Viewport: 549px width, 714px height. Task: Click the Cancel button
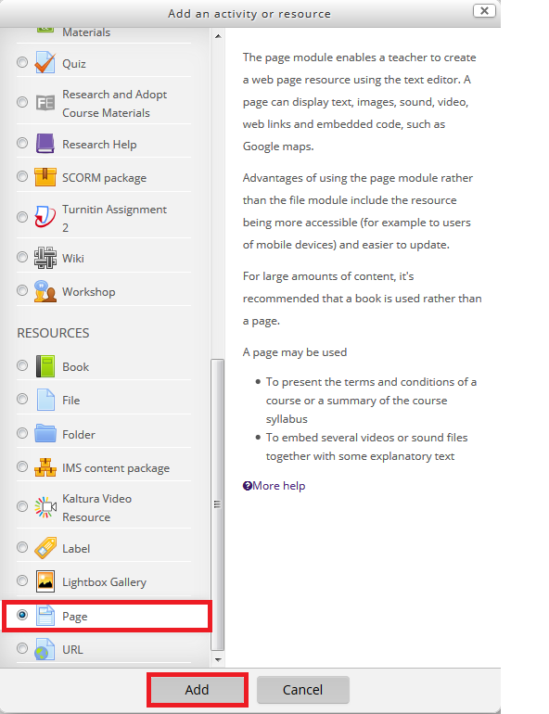pyautogui.click(x=302, y=690)
